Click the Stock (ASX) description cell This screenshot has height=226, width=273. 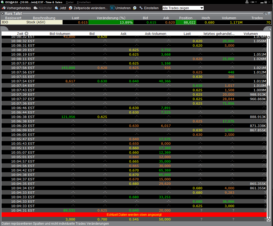click(36, 22)
